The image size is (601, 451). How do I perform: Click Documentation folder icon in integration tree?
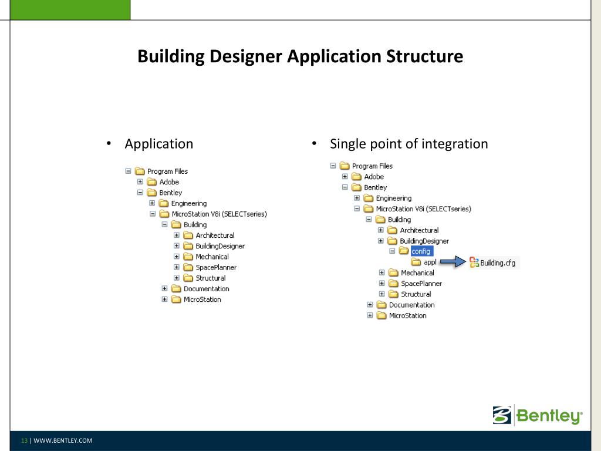(x=381, y=305)
